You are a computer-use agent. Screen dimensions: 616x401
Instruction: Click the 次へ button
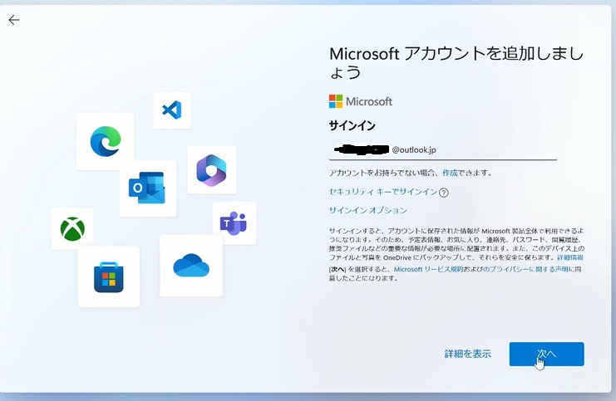click(546, 354)
